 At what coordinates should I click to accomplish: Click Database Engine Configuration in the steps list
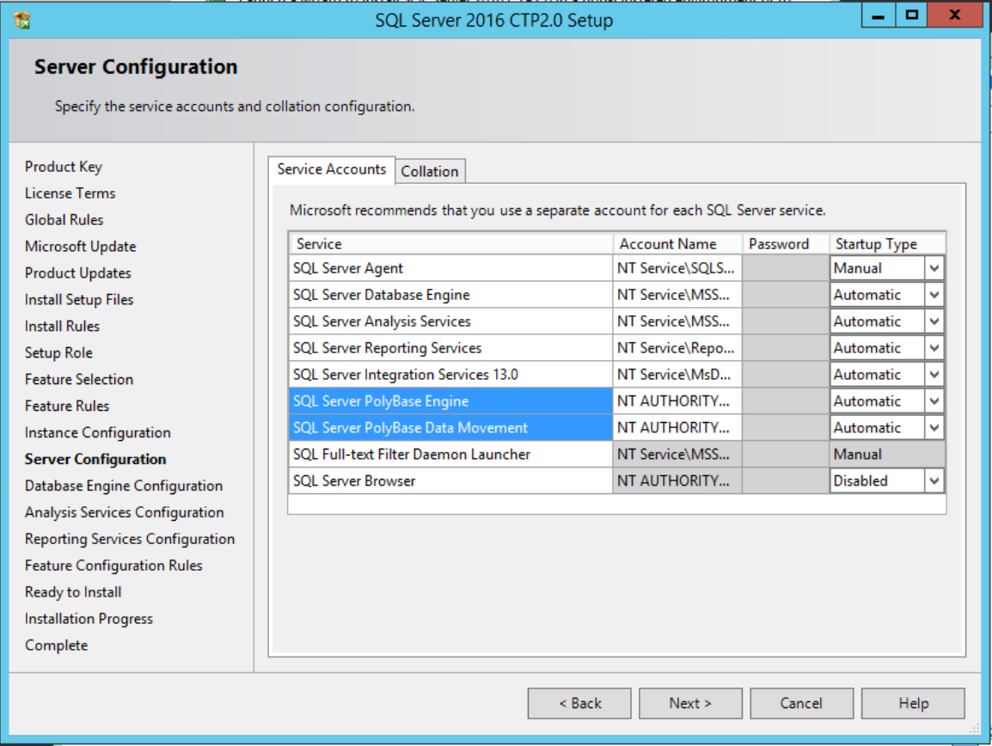point(124,486)
